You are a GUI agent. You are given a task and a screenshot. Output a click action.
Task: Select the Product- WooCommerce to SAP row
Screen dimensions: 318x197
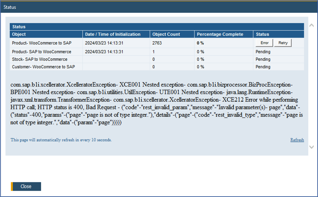pyautogui.click(x=42, y=43)
